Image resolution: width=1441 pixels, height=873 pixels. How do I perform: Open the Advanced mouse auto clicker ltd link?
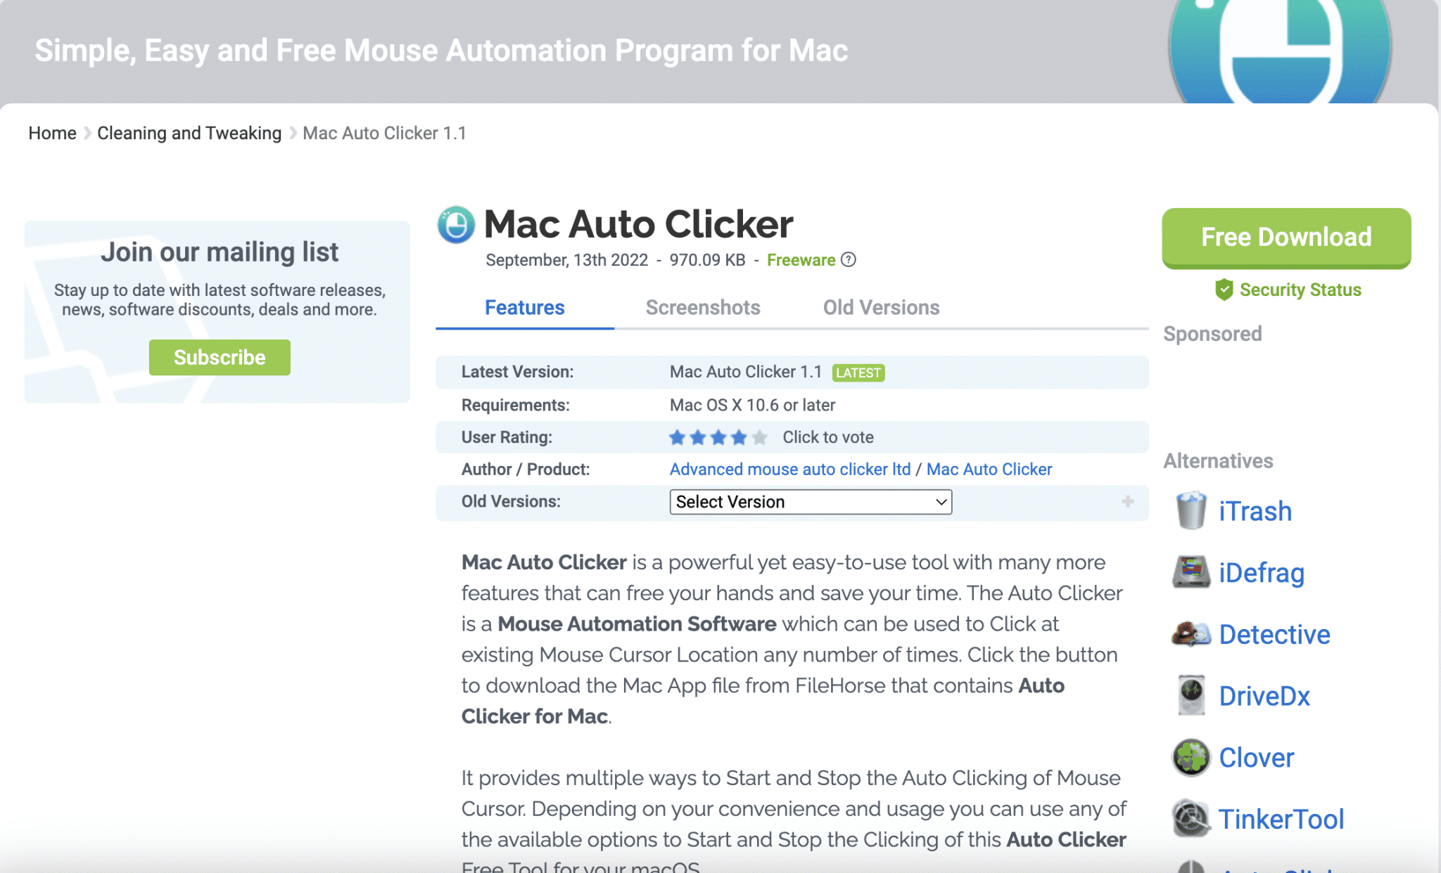pyautogui.click(x=789, y=469)
